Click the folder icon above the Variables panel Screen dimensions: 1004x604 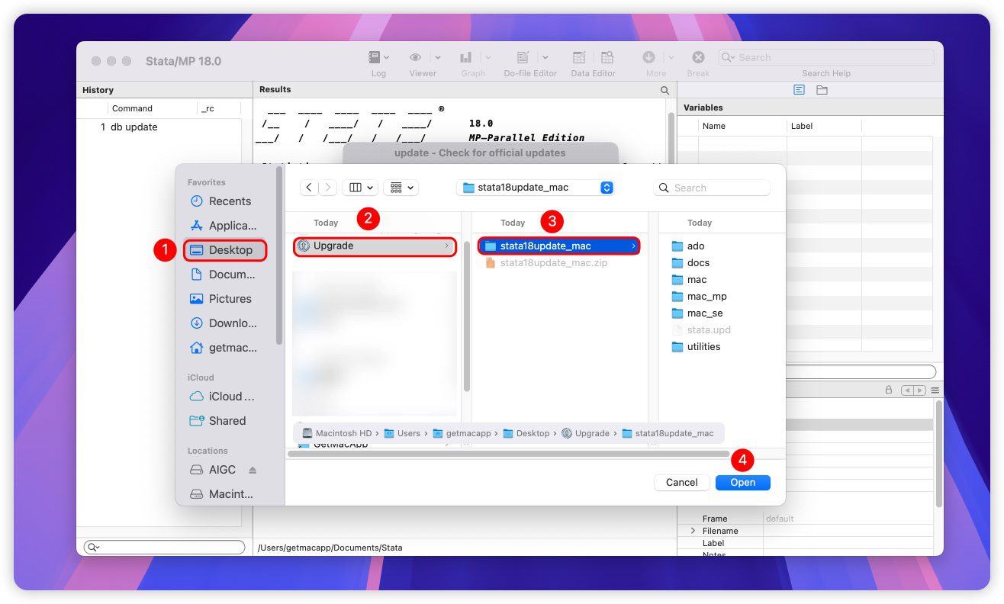pos(822,90)
